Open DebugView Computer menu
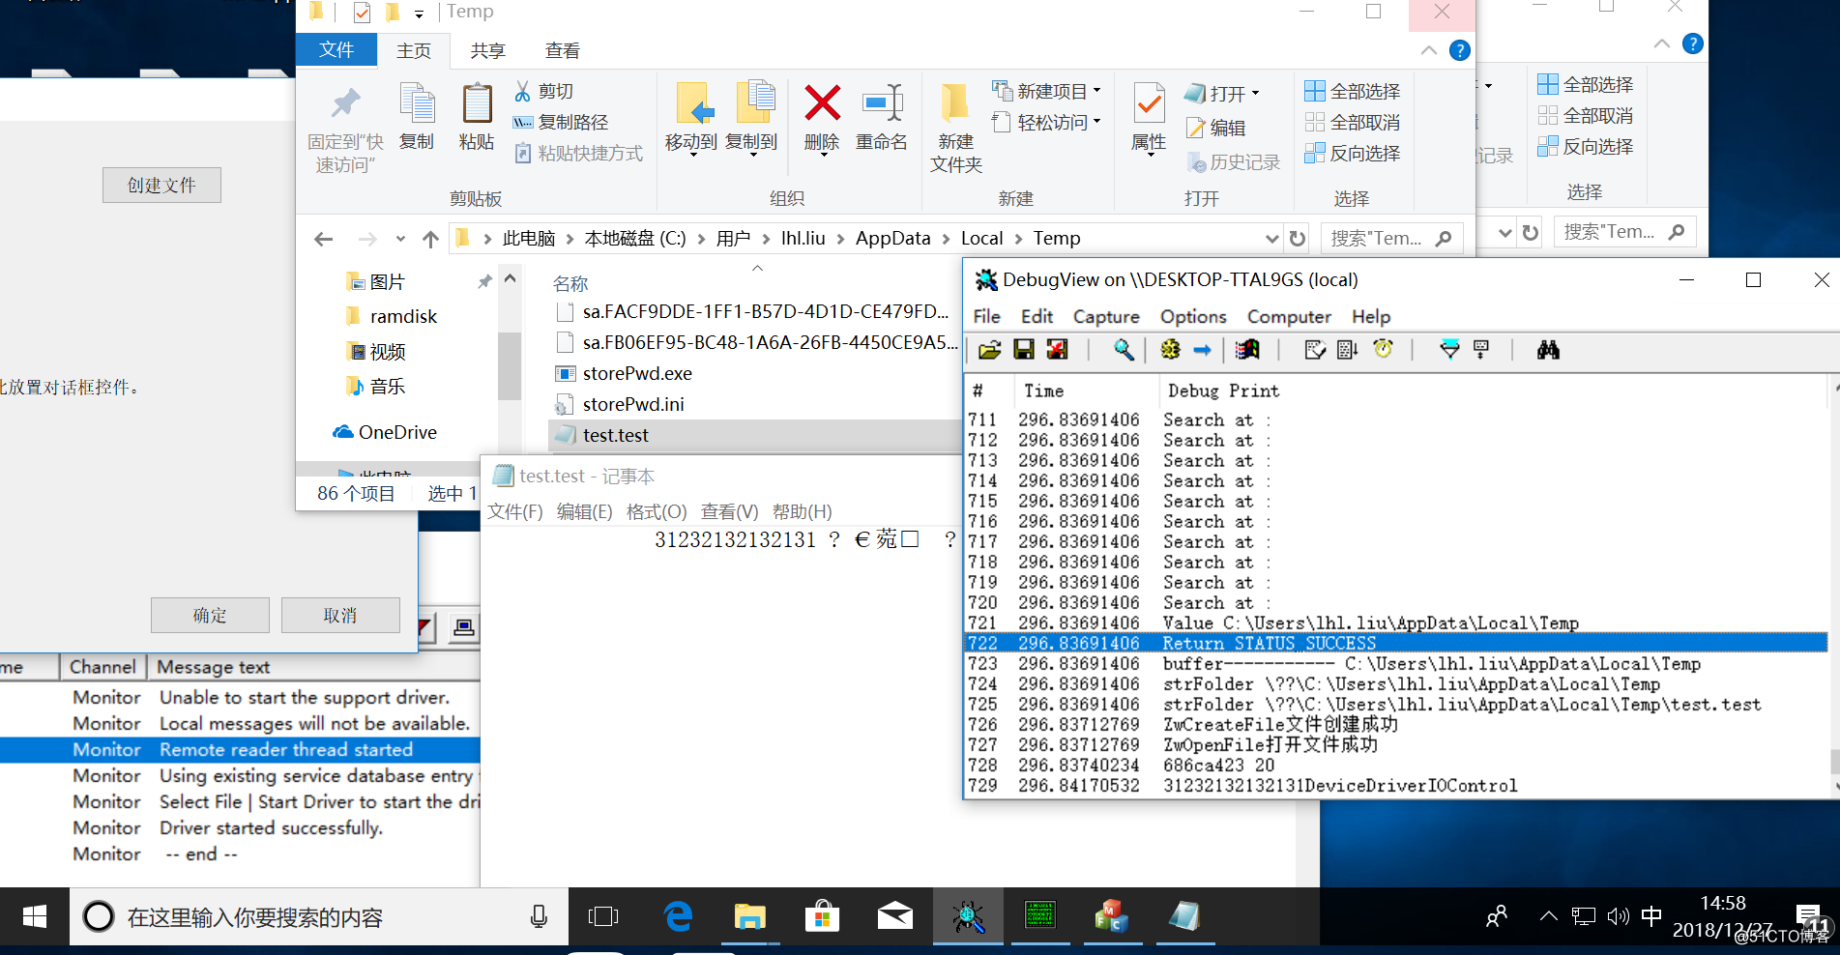Image resolution: width=1840 pixels, height=955 pixels. (1289, 316)
